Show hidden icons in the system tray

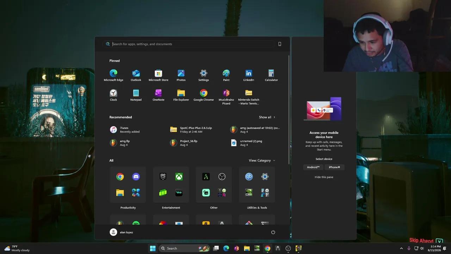click(x=401, y=248)
